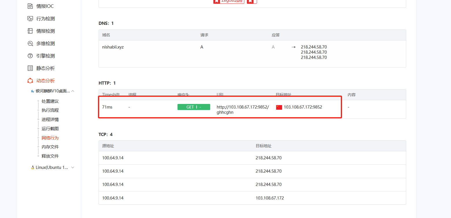451x218 pixels.
Task: Expand the Linux(Ubuntu) sandbox section
Action: (73, 167)
